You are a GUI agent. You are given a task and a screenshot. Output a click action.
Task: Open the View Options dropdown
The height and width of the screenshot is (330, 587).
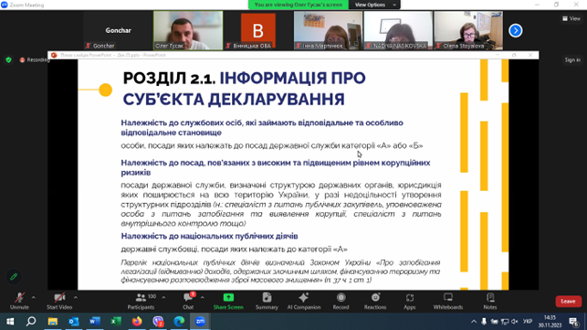pyautogui.click(x=374, y=5)
